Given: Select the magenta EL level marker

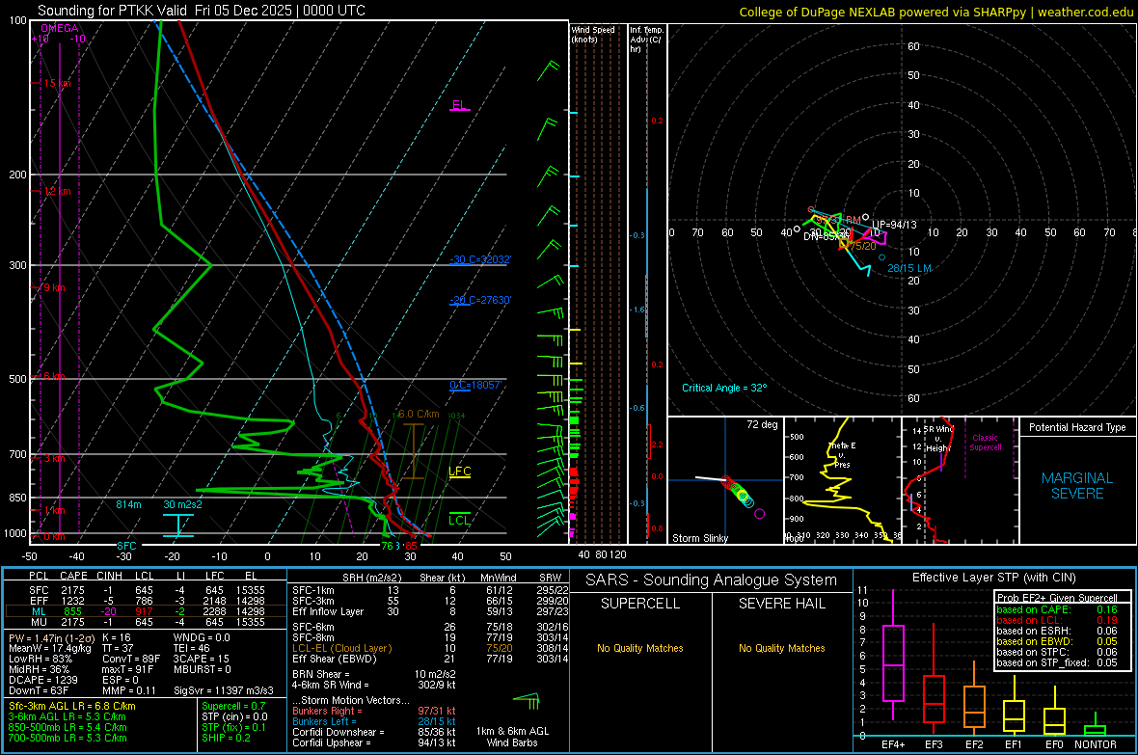Looking at the screenshot, I should (x=459, y=105).
